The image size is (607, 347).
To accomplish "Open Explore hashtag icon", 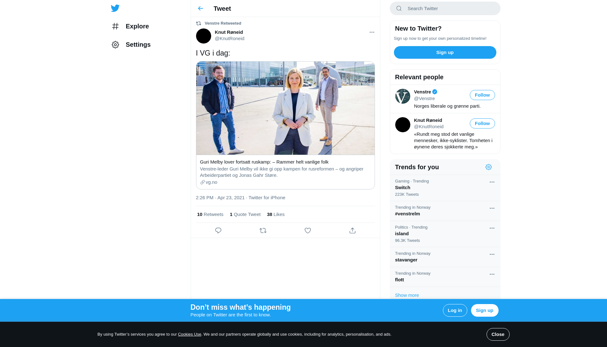I will point(115,26).
